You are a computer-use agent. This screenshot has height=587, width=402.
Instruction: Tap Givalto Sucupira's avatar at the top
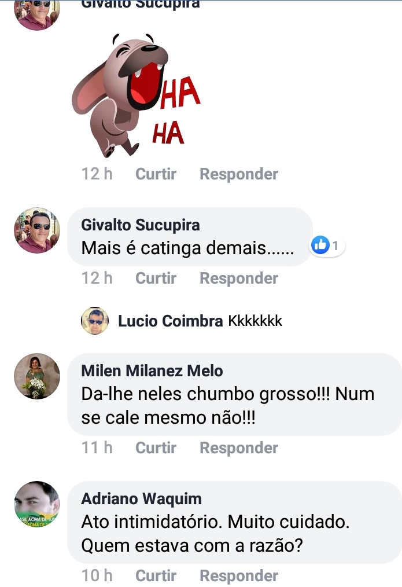37,13
